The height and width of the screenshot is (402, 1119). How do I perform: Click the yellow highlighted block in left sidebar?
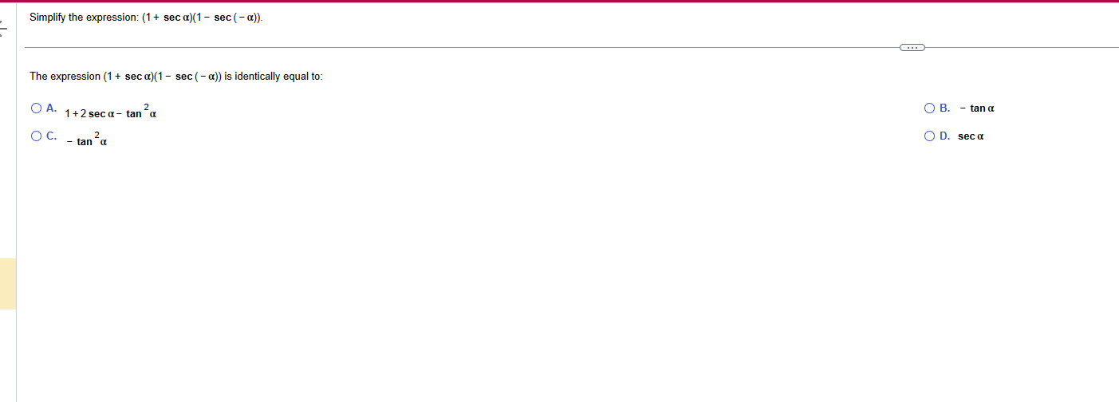8,284
